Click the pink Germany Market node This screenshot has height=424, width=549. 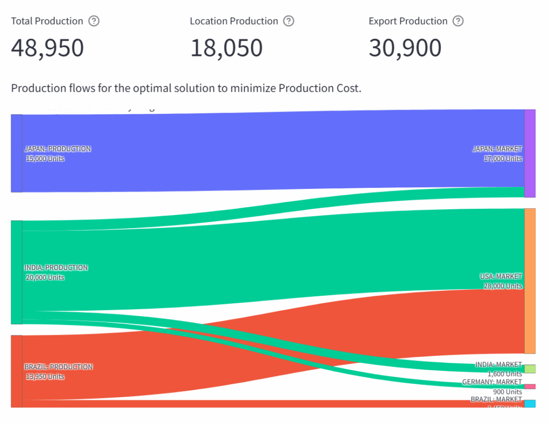[530, 386]
